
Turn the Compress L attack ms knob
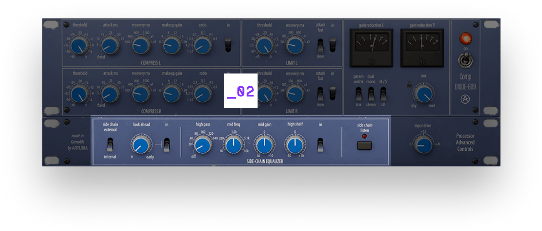tap(110, 45)
